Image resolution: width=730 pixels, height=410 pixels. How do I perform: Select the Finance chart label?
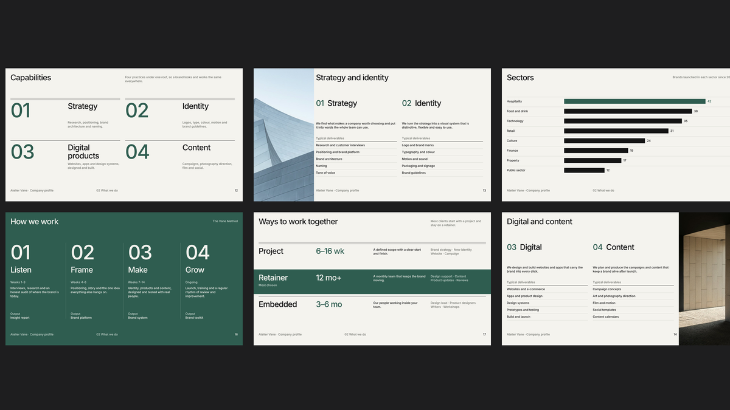point(512,151)
